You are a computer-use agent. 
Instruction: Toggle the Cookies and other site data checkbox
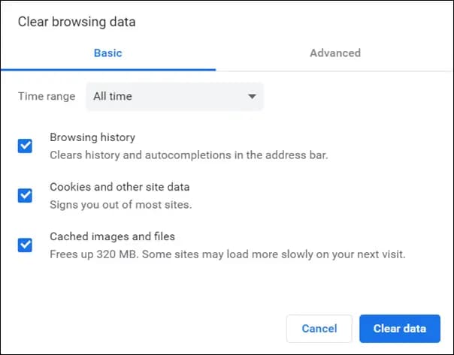point(26,195)
